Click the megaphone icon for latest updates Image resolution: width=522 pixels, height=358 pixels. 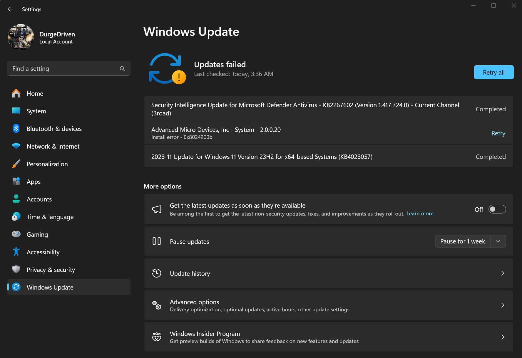[x=157, y=209]
